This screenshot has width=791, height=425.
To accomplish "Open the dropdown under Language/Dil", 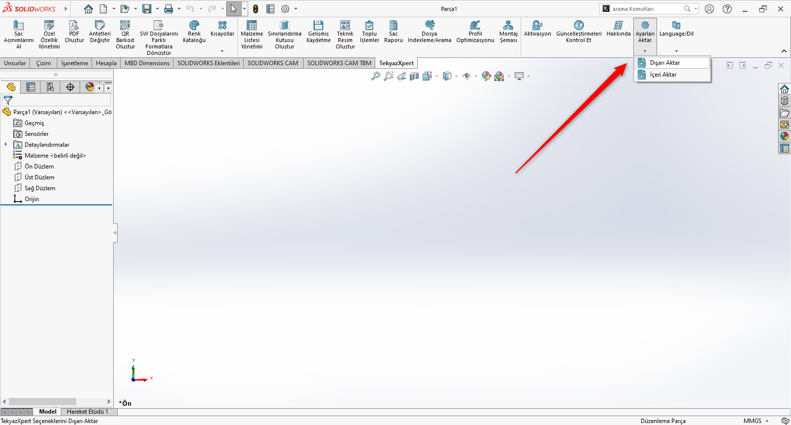I will pyautogui.click(x=676, y=51).
